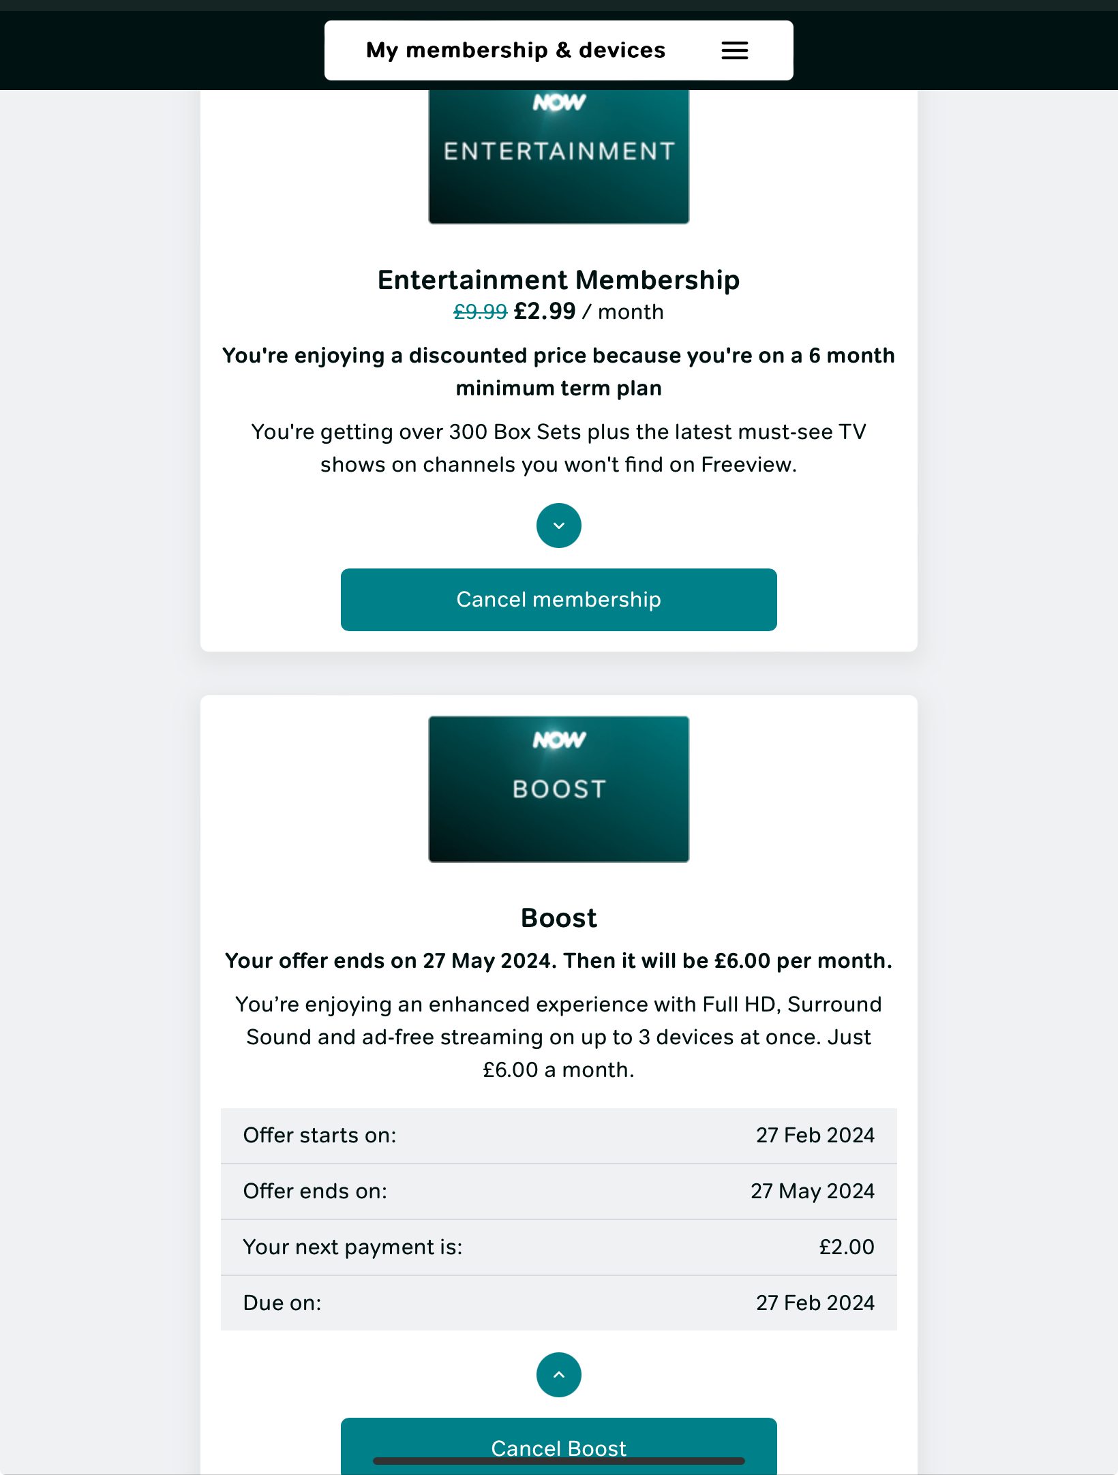
Task: Click the BOOST membership card artwork
Action: 558,789
